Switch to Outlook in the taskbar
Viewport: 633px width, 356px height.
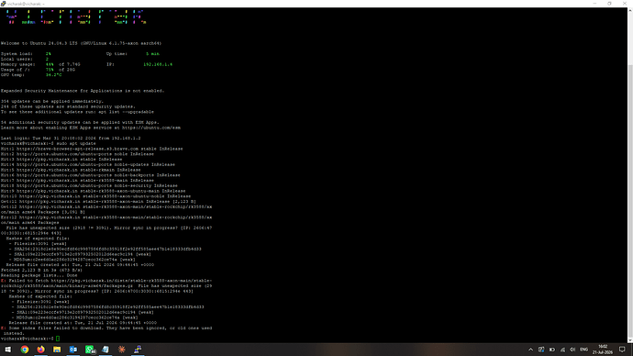pos(73,350)
